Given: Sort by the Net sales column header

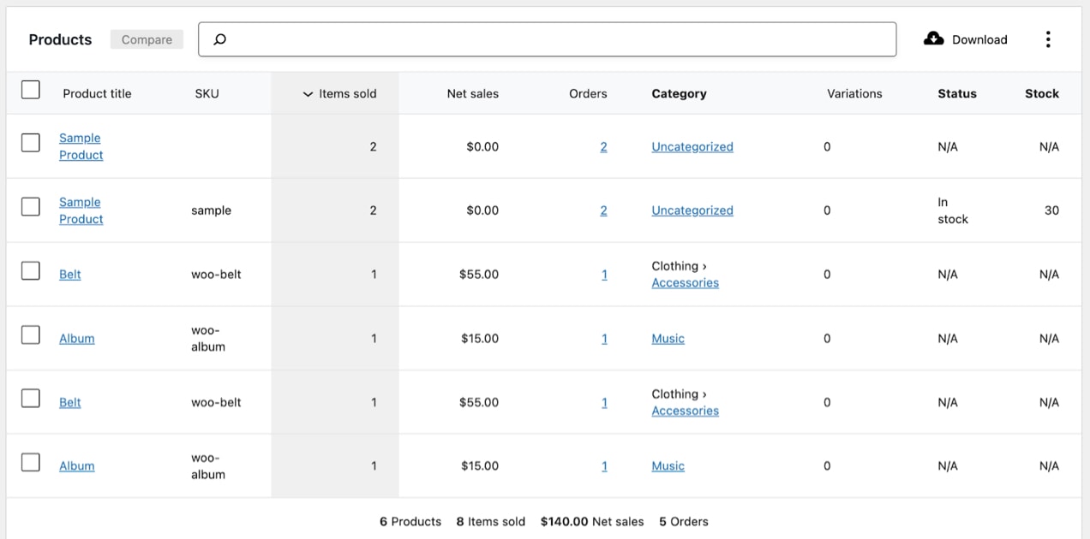Looking at the screenshot, I should pos(473,94).
